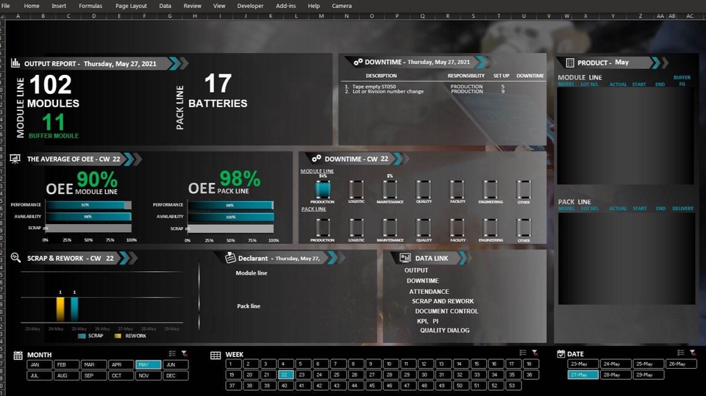The image size is (706, 396).
Task: Open the DOWNTIME data link
Action: (x=422, y=281)
